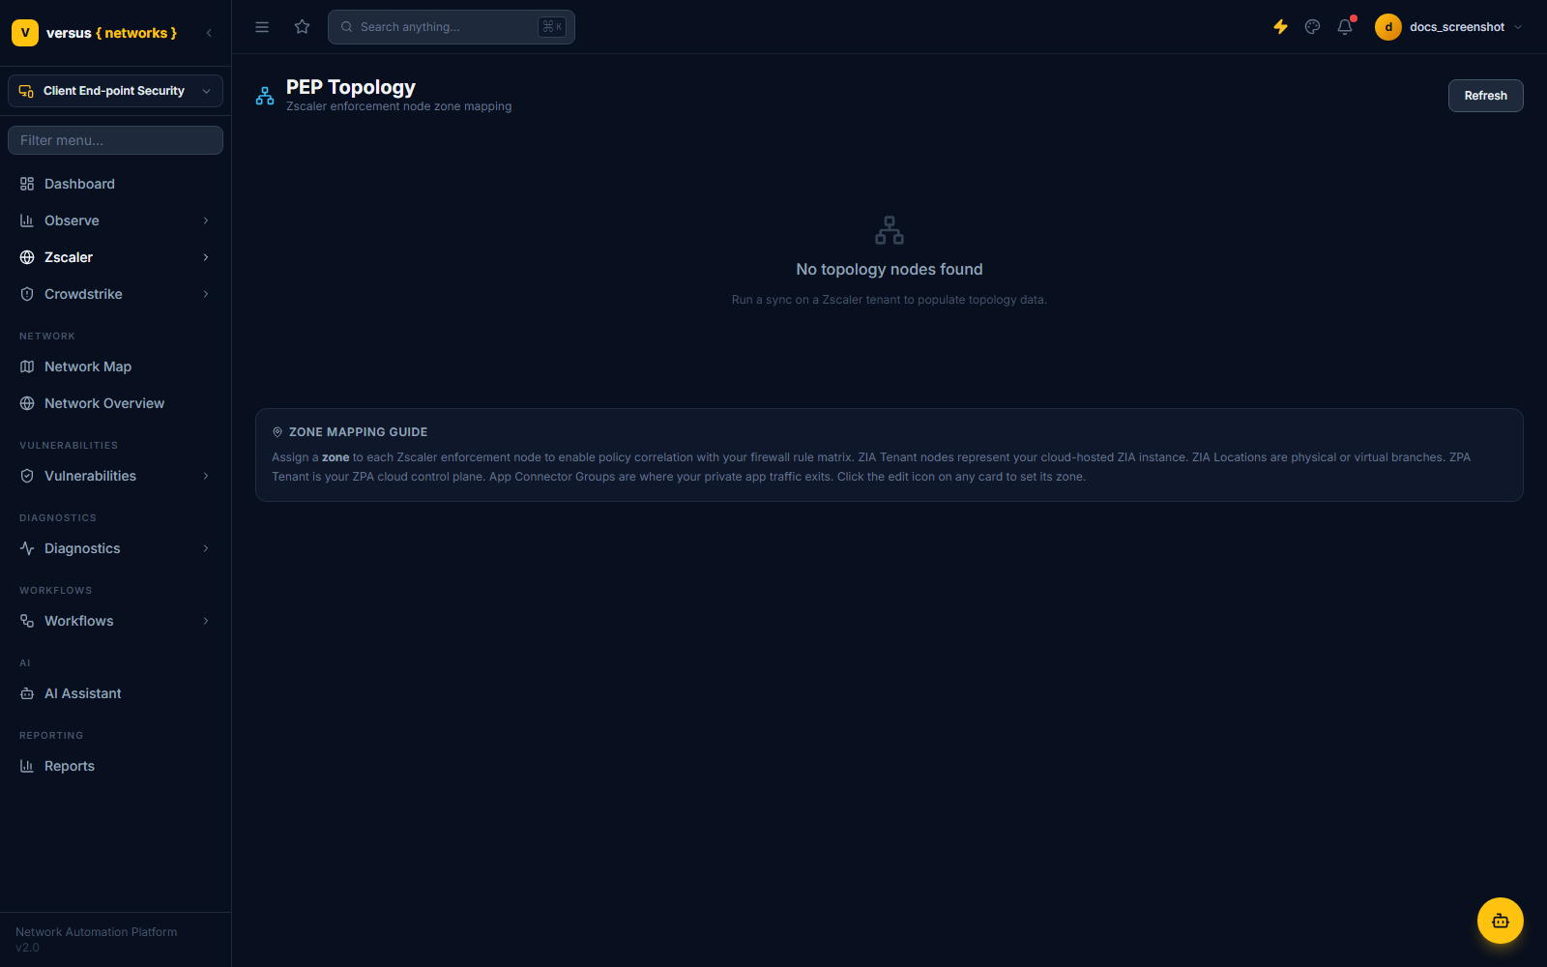This screenshot has width=1547, height=967.
Task: Click the ZONE MAPPING GUIDE heading
Action: 358,432
